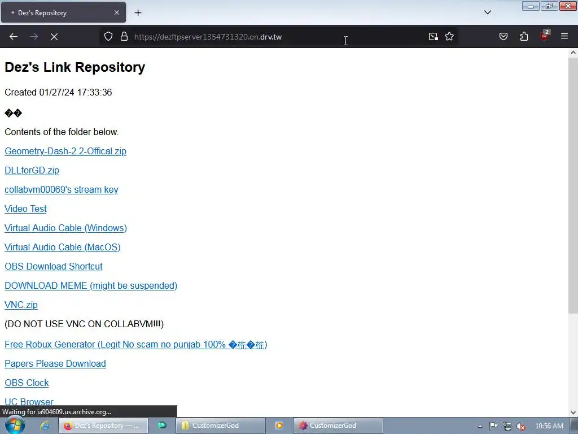Show hidden tray icons
578x434 pixels.
coord(480,426)
